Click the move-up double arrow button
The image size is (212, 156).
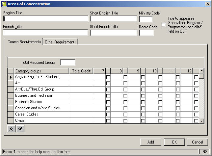[11, 129]
